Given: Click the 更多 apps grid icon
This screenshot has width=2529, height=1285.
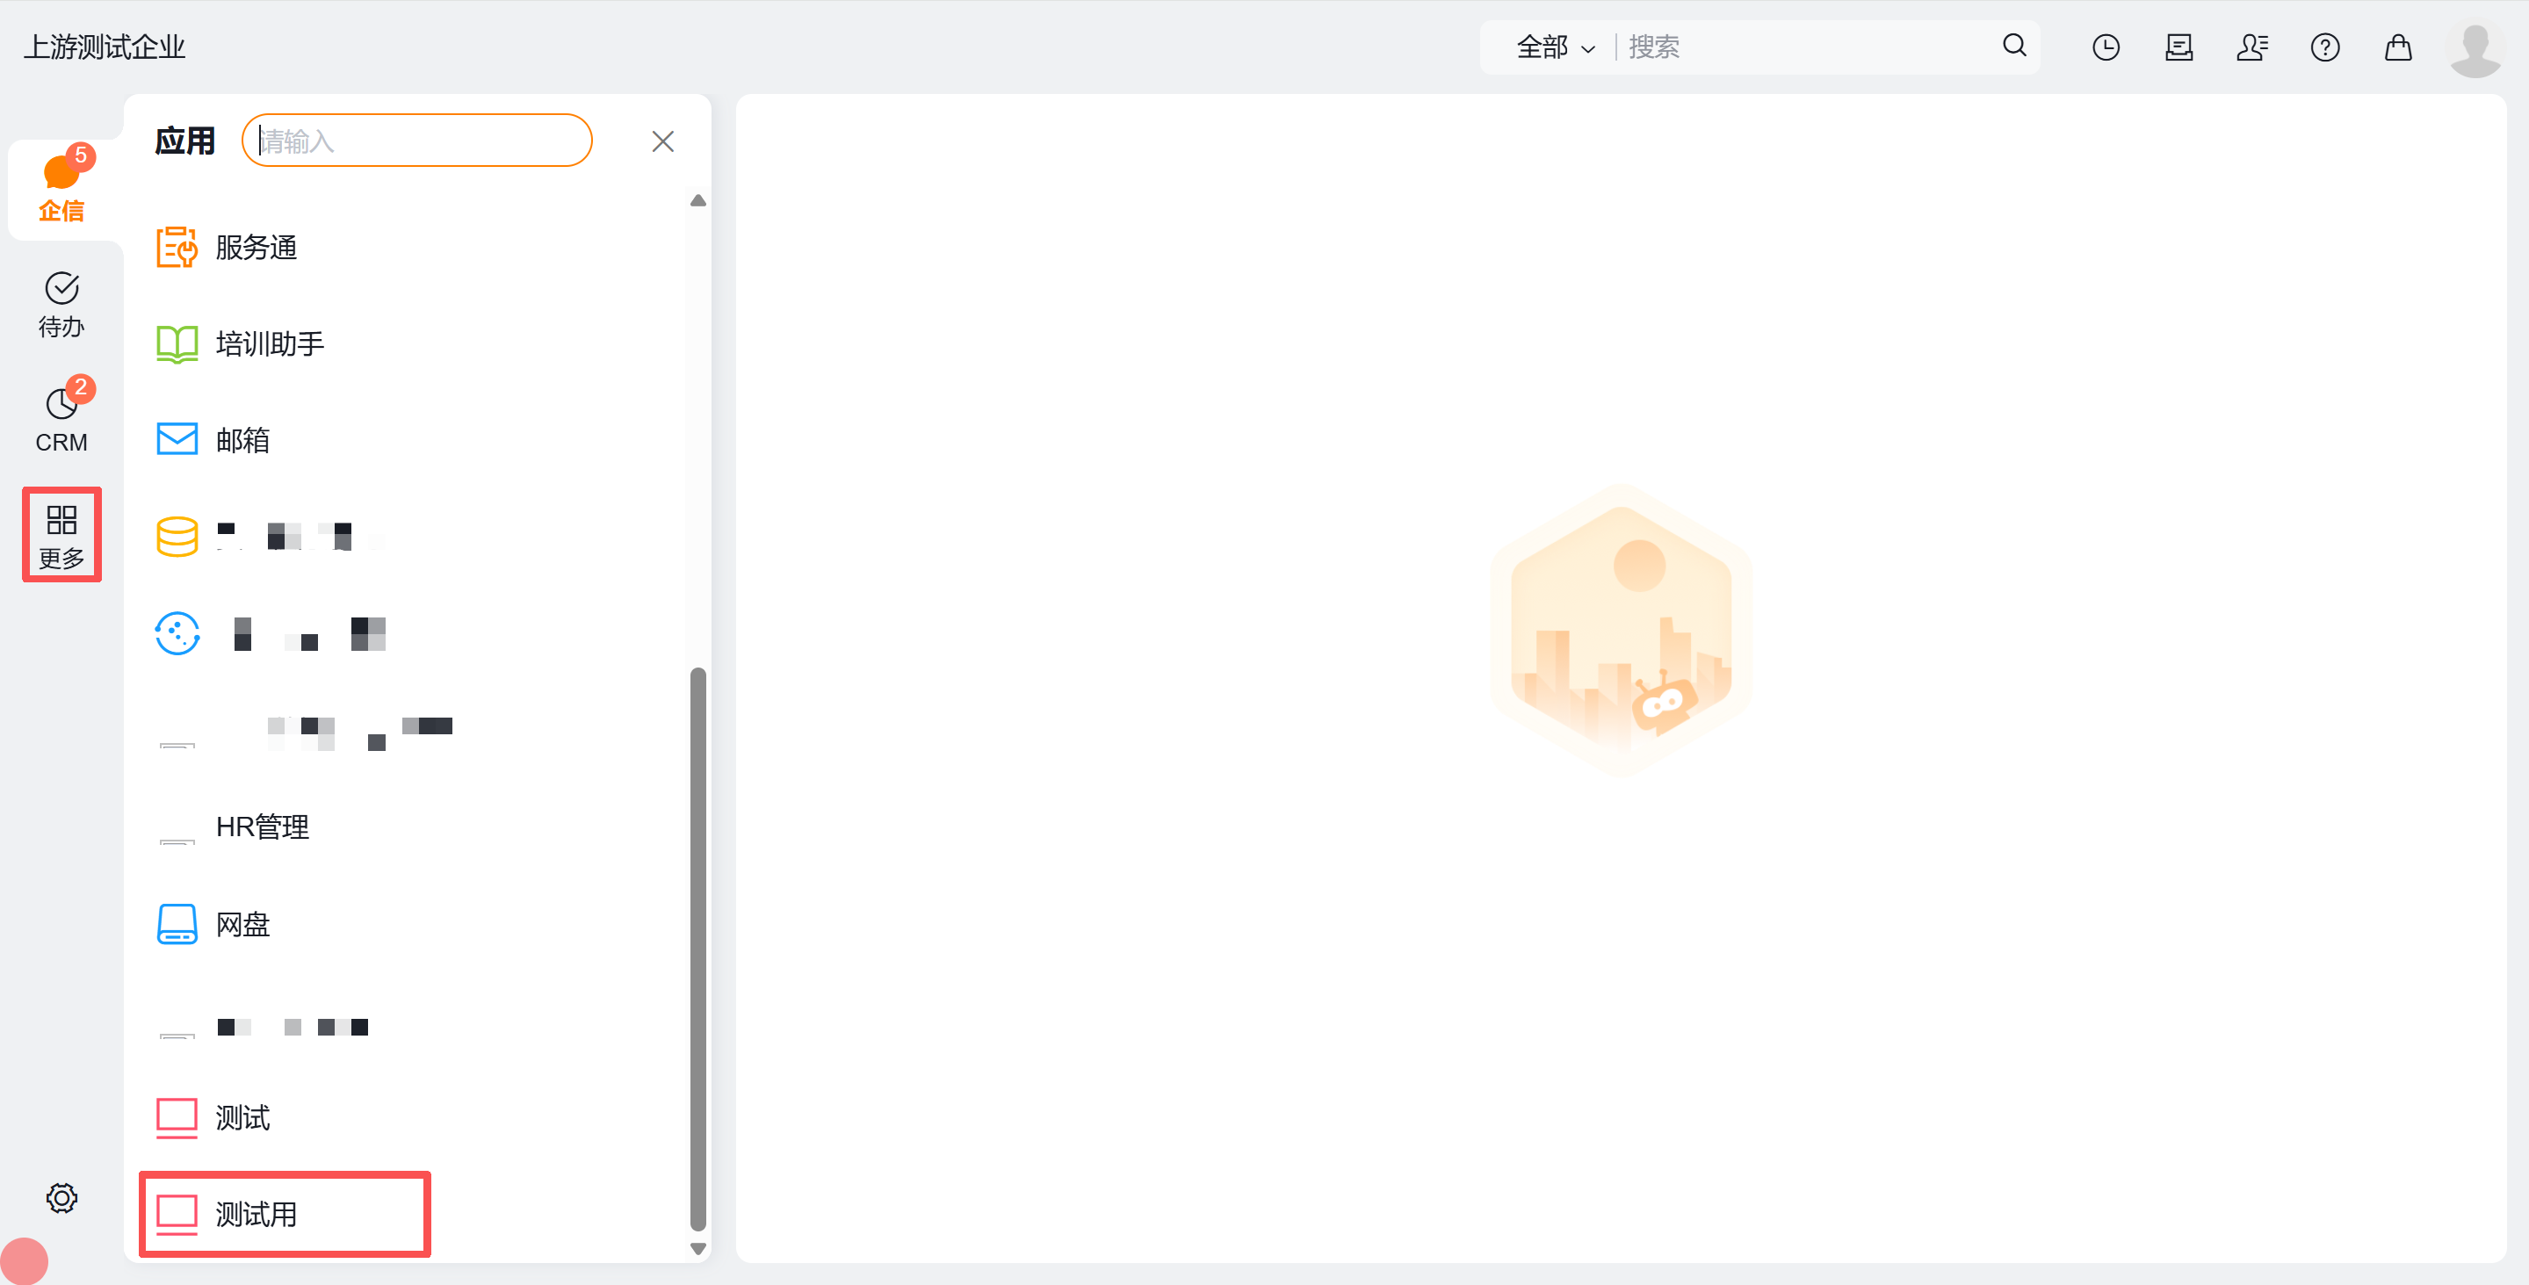Looking at the screenshot, I should (61, 535).
